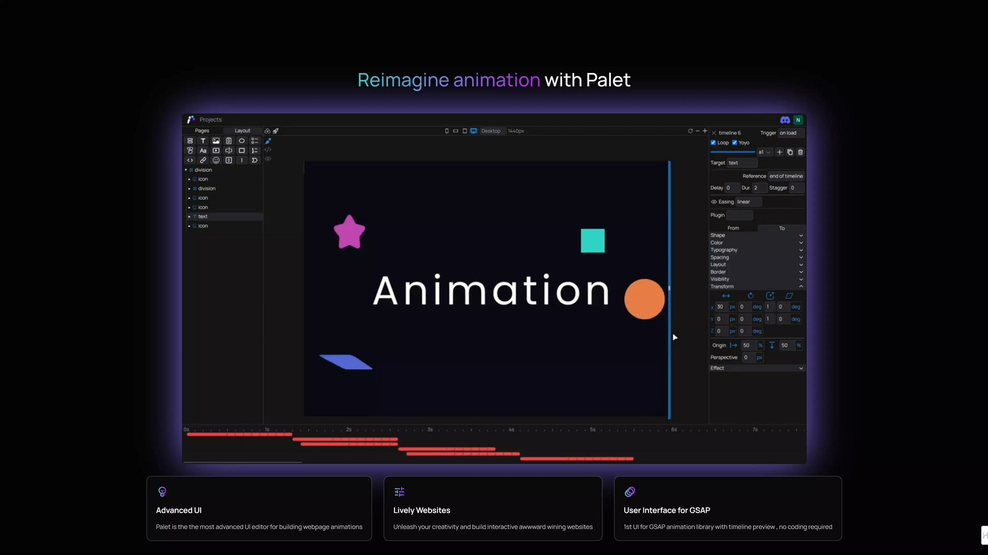This screenshot has width=988, height=555.
Task: Refresh the canvas preview
Action: click(690, 131)
